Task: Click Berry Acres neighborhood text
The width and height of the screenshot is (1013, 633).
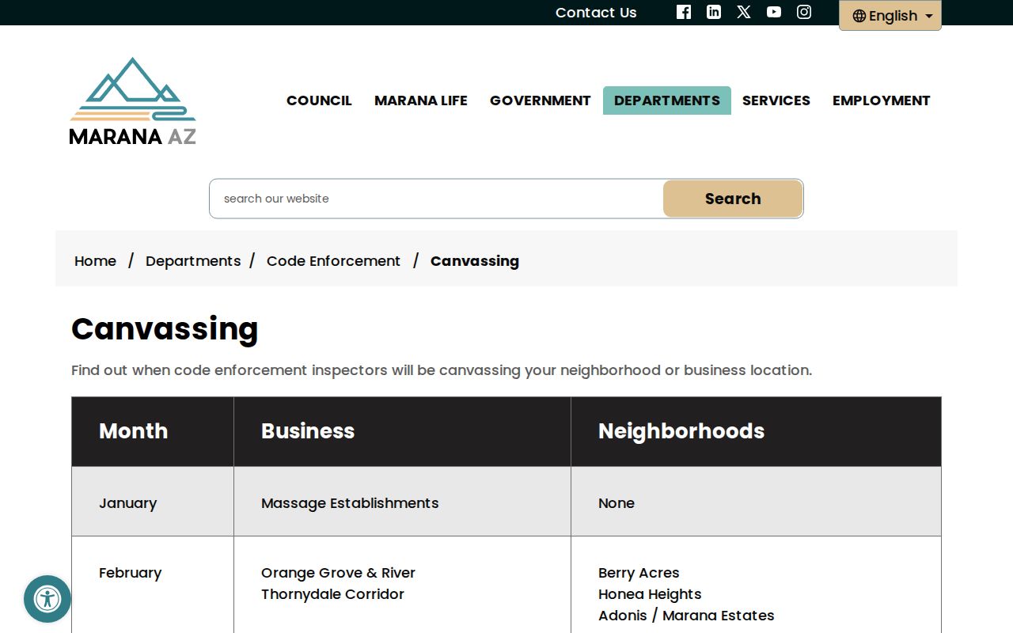Action: coord(639,573)
